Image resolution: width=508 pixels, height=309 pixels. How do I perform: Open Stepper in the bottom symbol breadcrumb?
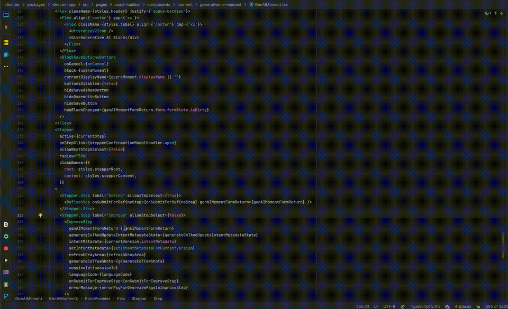click(x=139, y=298)
